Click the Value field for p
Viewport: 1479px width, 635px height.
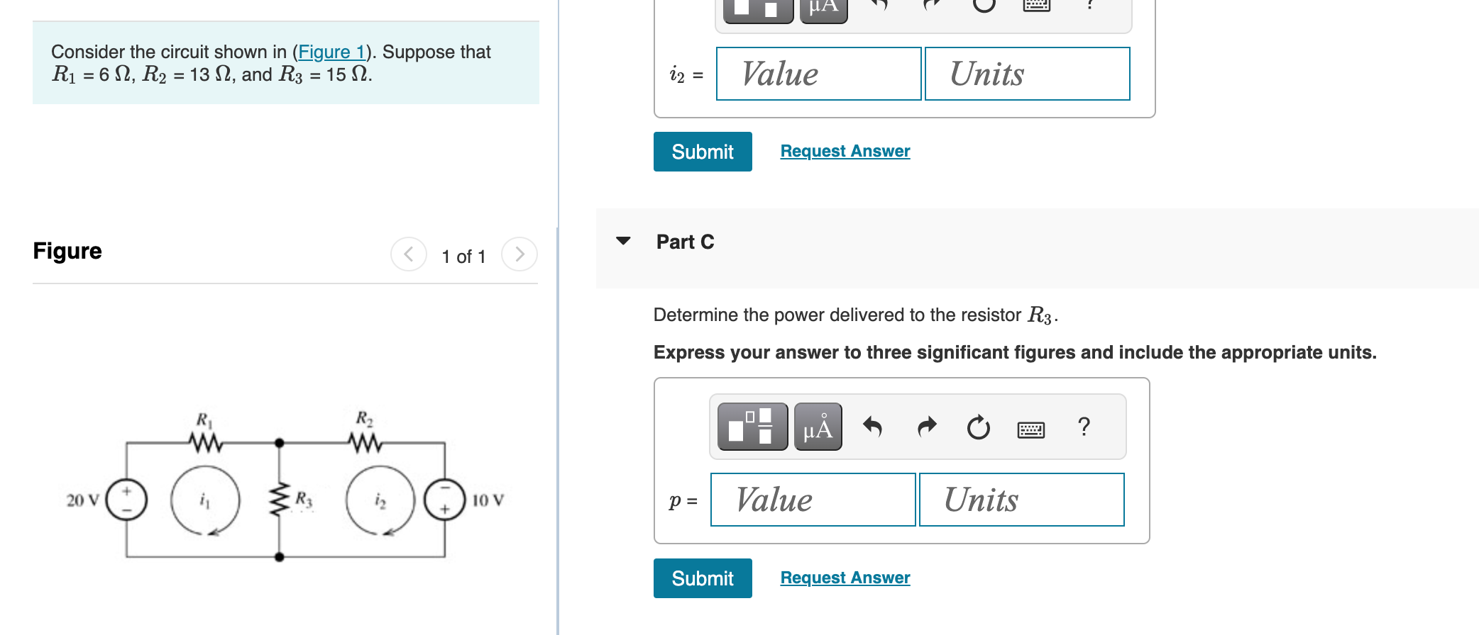[x=812, y=500]
